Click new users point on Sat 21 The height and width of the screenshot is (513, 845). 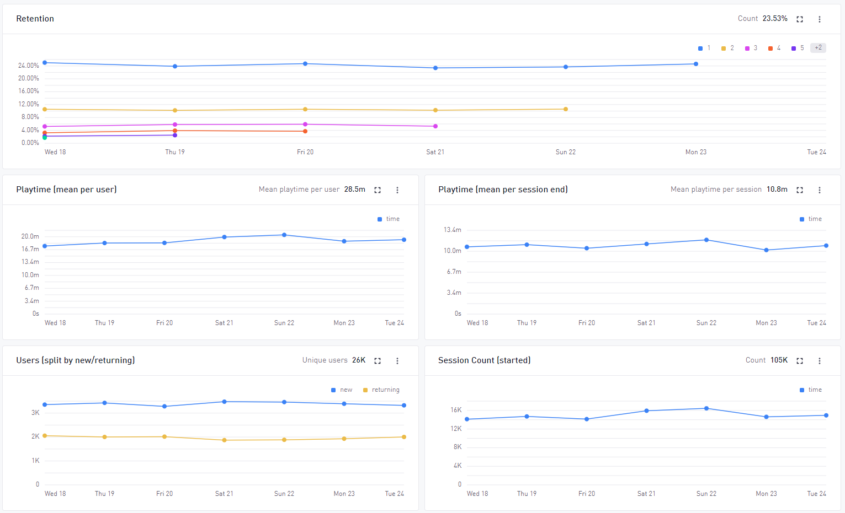point(224,402)
